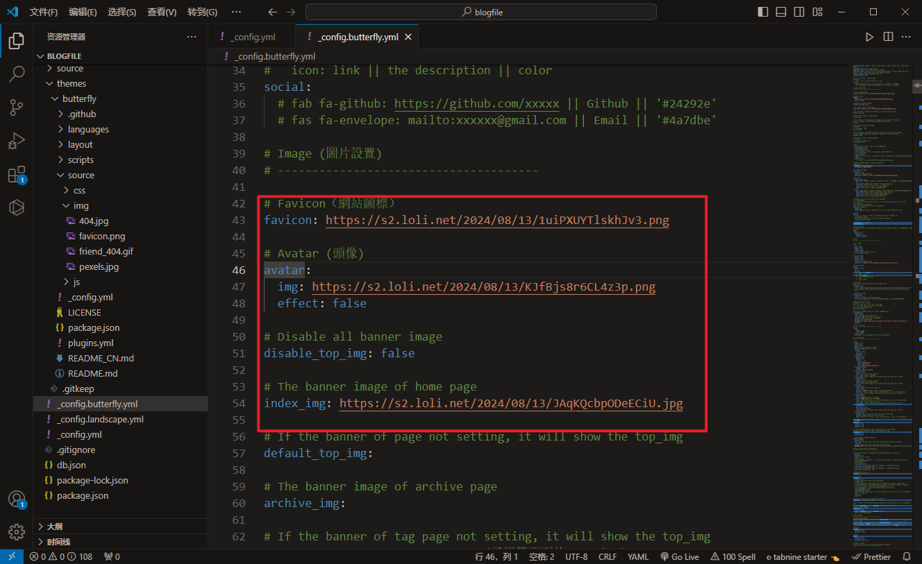Viewport: 922px width, 564px height.
Task: Open the Manage gear icon
Action: point(17,532)
